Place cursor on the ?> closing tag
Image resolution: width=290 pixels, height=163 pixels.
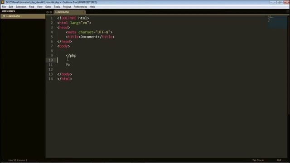(68, 65)
